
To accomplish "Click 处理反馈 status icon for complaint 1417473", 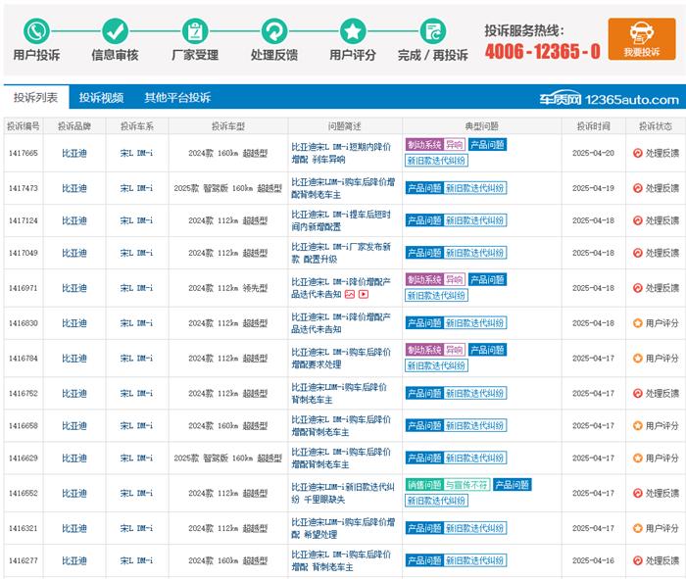I will point(637,188).
